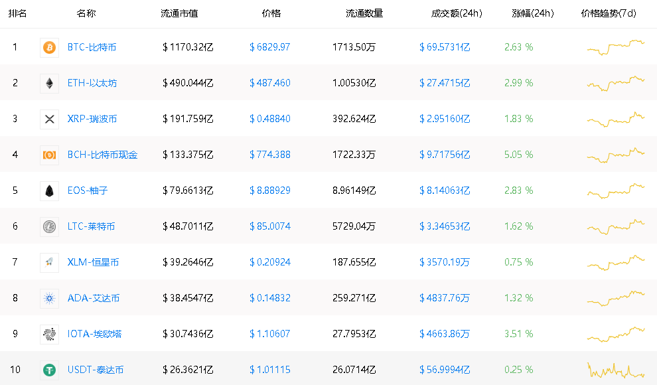Click the Cardano ADA coin icon
657x385 pixels.
(50, 298)
